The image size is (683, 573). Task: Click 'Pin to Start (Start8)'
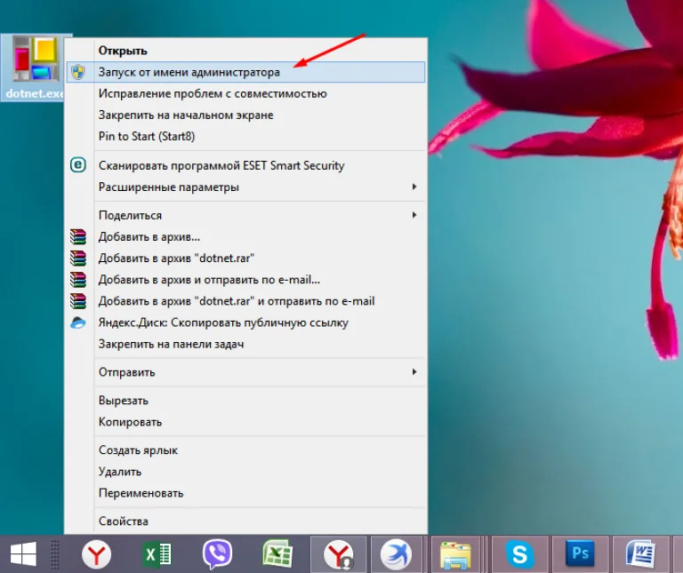pyautogui.click(x=147, y=137)
